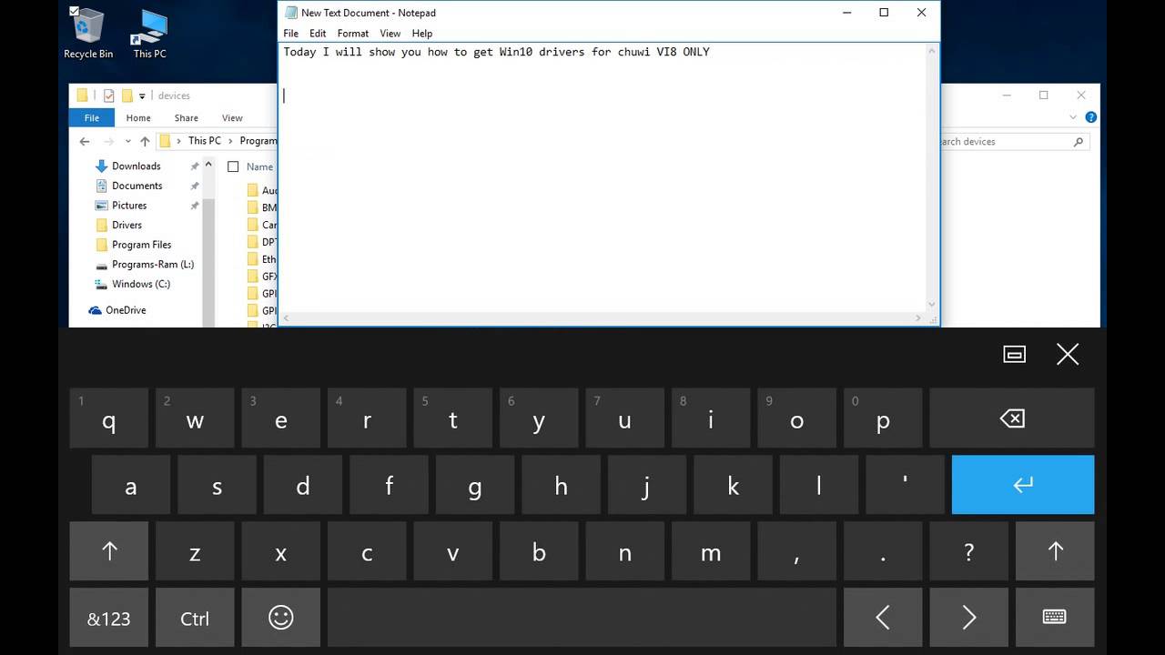Screen dimensions: 1165x655
Task: Tap the right cursor arrow key
Action: (x=968, y=618)
